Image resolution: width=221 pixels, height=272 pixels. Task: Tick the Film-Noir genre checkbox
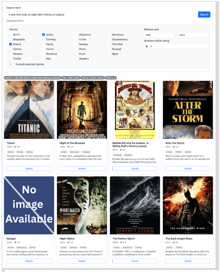(x=110, y=44)
